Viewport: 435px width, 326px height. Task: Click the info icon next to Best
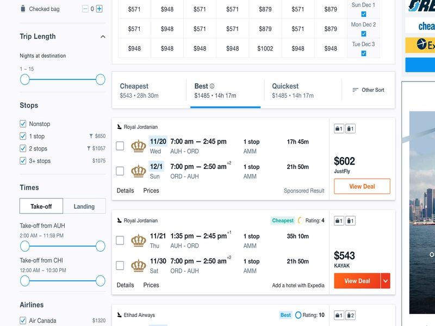212,86
